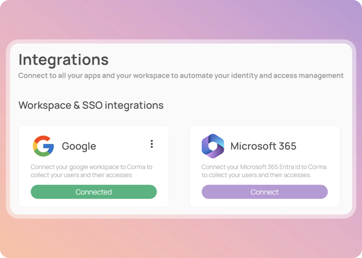Viewport: 362px width, 258px height.
Task: Click the Integrations page heading
Action: (x=64, y=60)
